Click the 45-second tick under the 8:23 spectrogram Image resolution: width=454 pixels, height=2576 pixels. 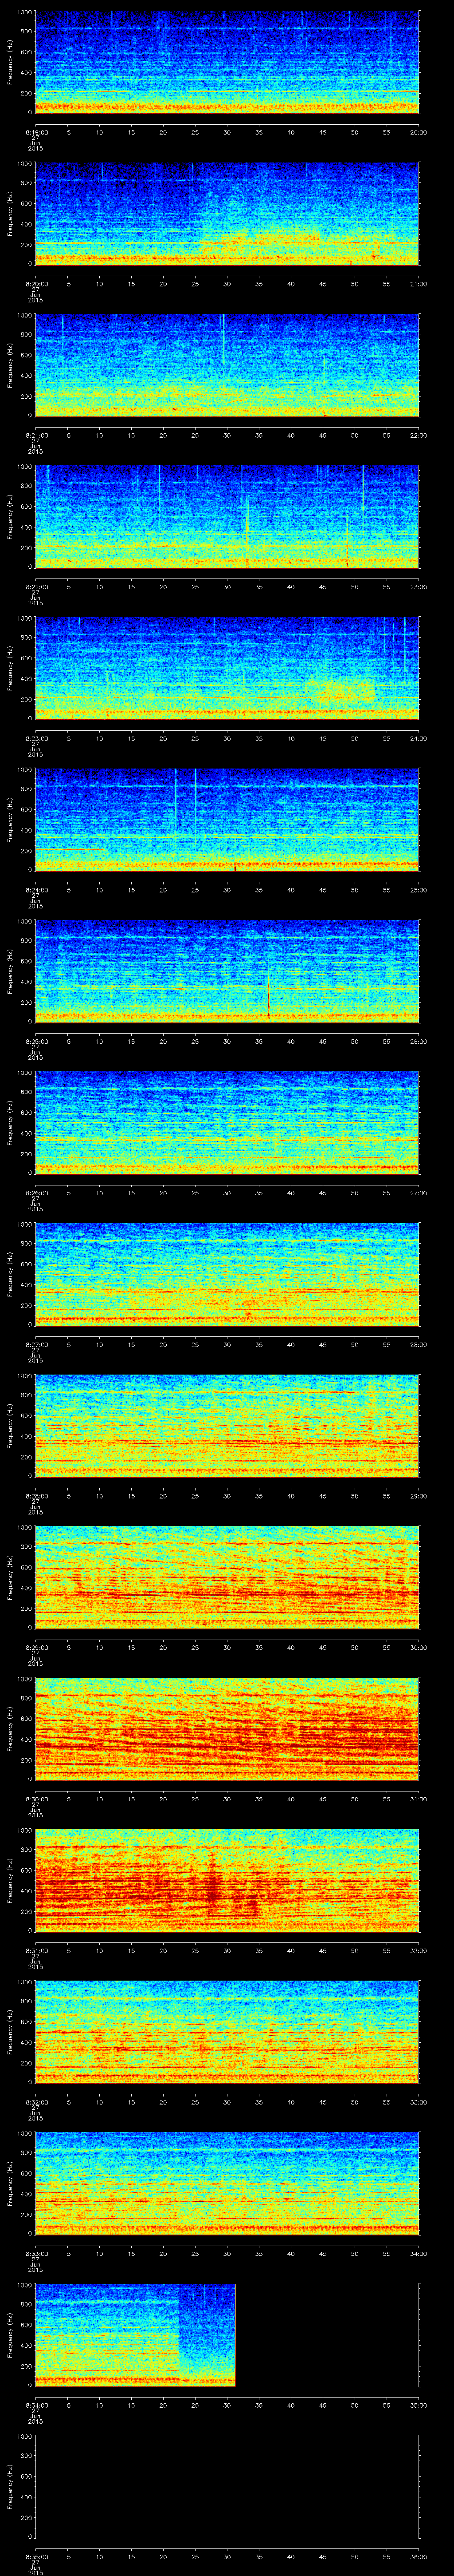[322, 738]
